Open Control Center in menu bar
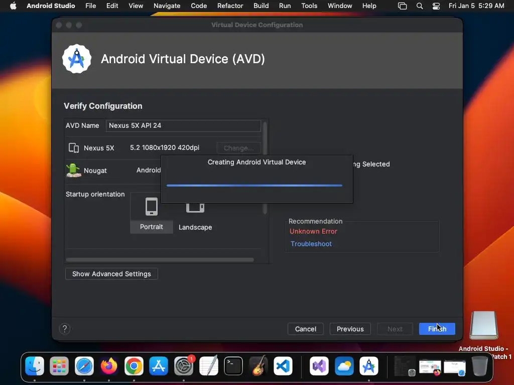 tap(436, 6)
